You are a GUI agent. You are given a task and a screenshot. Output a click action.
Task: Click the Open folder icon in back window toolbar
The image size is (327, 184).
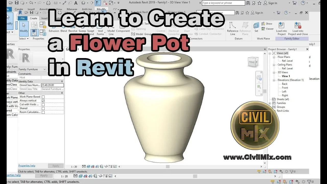(10, 3)
